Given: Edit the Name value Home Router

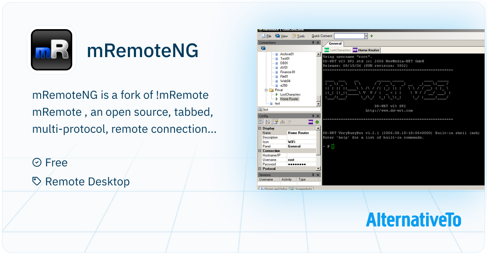Looking at the screenshot, I should pos(302,133).
